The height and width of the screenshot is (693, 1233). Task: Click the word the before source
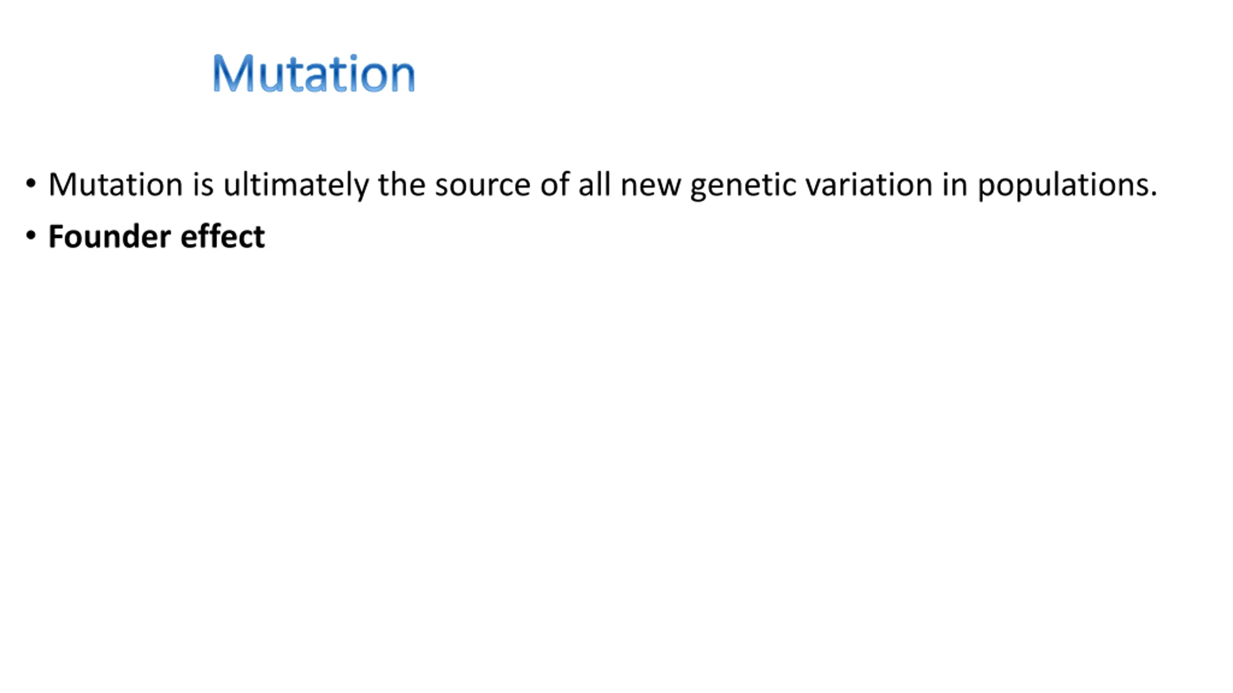tap(402, 184)
